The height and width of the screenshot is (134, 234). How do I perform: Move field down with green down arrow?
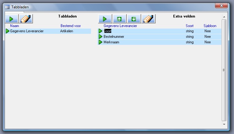tap(134, 19)
